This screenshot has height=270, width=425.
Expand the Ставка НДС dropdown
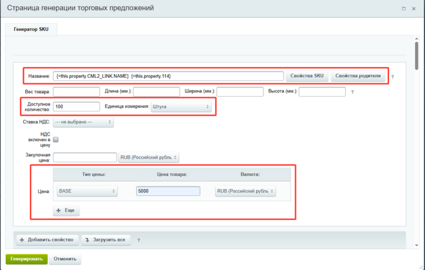(x=83, y=122)
